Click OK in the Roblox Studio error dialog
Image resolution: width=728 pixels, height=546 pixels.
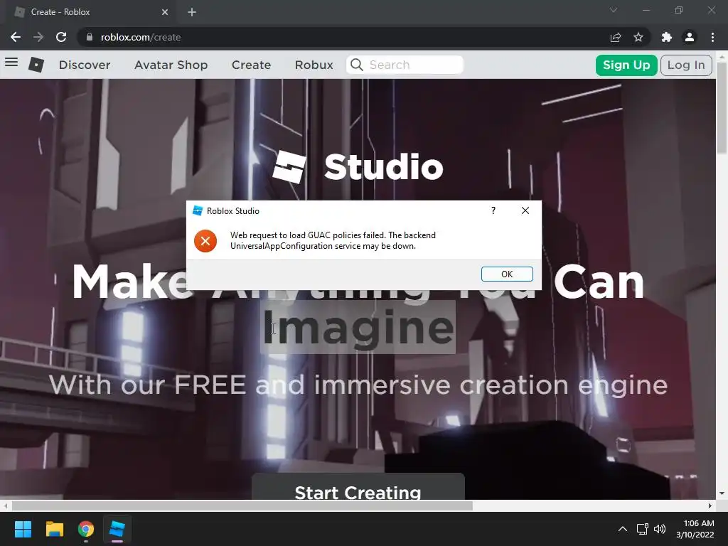coord(506,274)
